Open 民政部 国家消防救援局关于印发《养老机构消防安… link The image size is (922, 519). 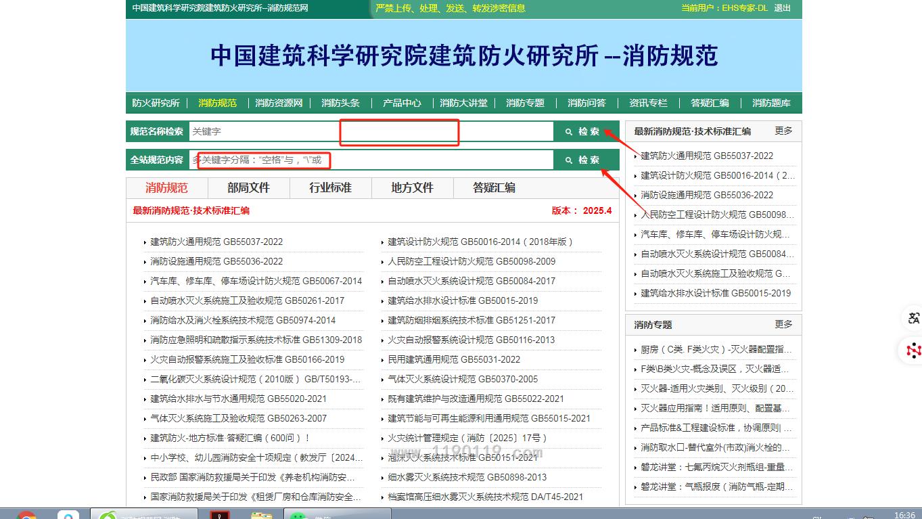click(252, 477)
